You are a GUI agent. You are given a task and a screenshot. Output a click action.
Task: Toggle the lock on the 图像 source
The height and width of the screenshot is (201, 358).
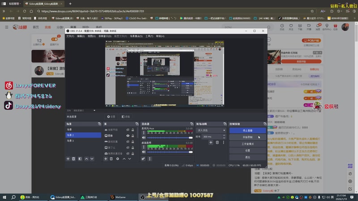(132, 136)
